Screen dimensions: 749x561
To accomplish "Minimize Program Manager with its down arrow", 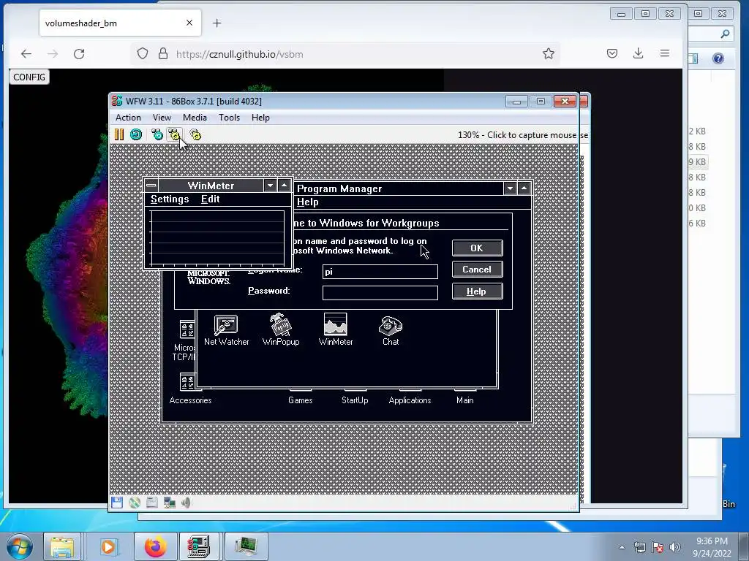I will pos(510,188).
